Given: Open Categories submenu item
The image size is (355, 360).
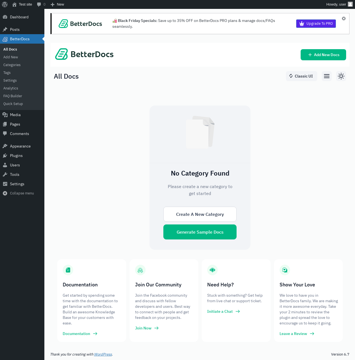Looking at the screenshot, I should (x=12, y=65).
